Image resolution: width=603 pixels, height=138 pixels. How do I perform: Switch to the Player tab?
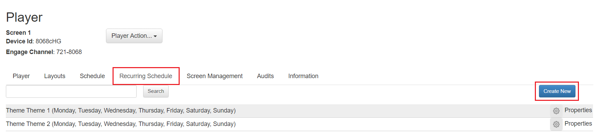(21, 76)
